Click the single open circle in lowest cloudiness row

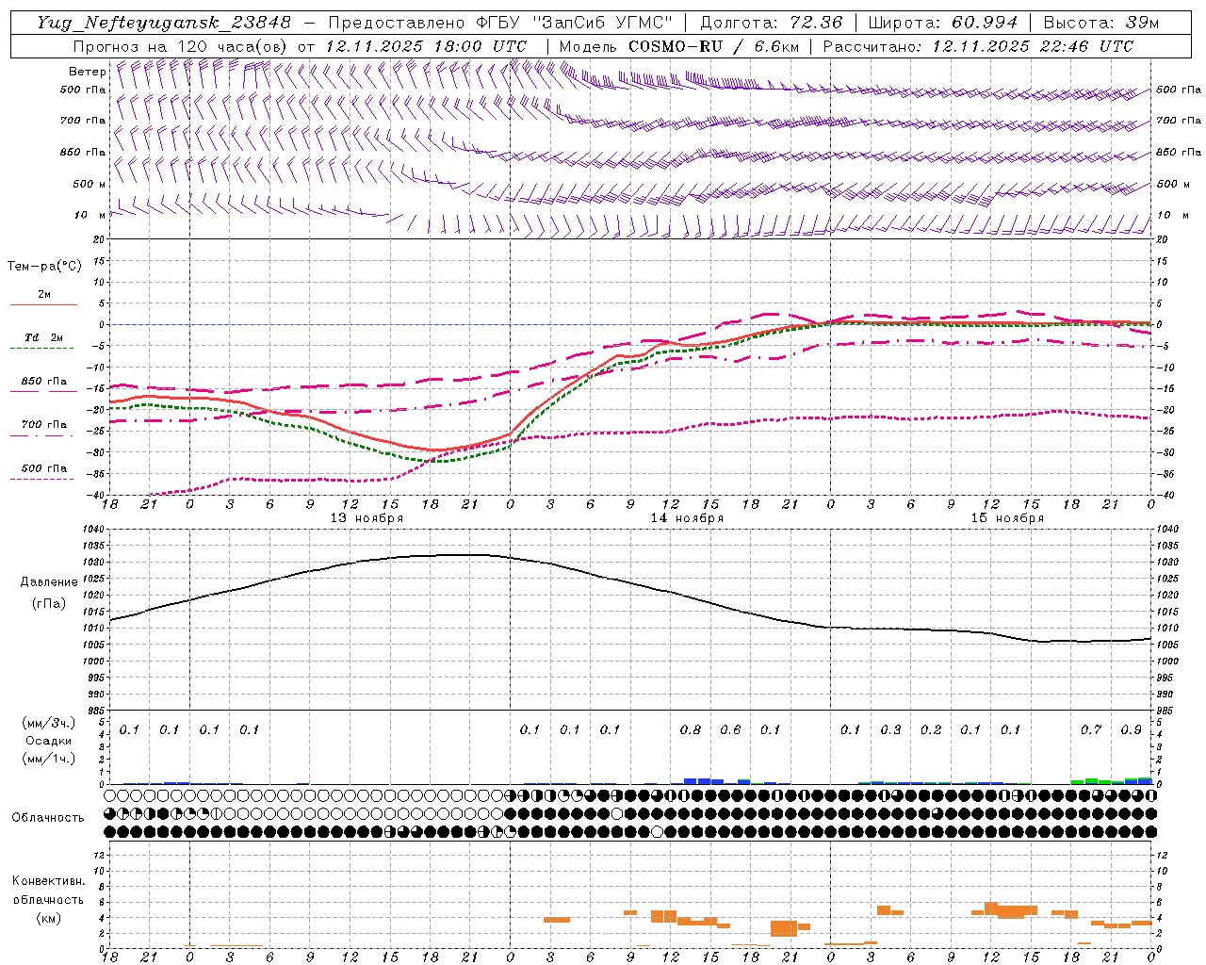click(658, 831)
